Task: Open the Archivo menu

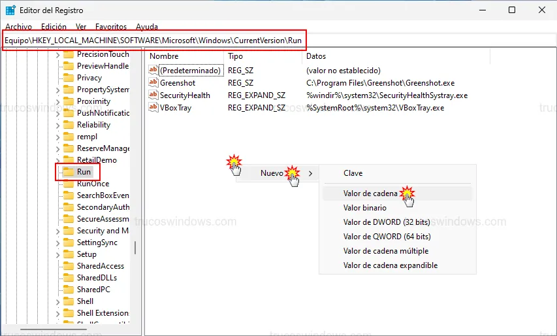Action: 18,27
